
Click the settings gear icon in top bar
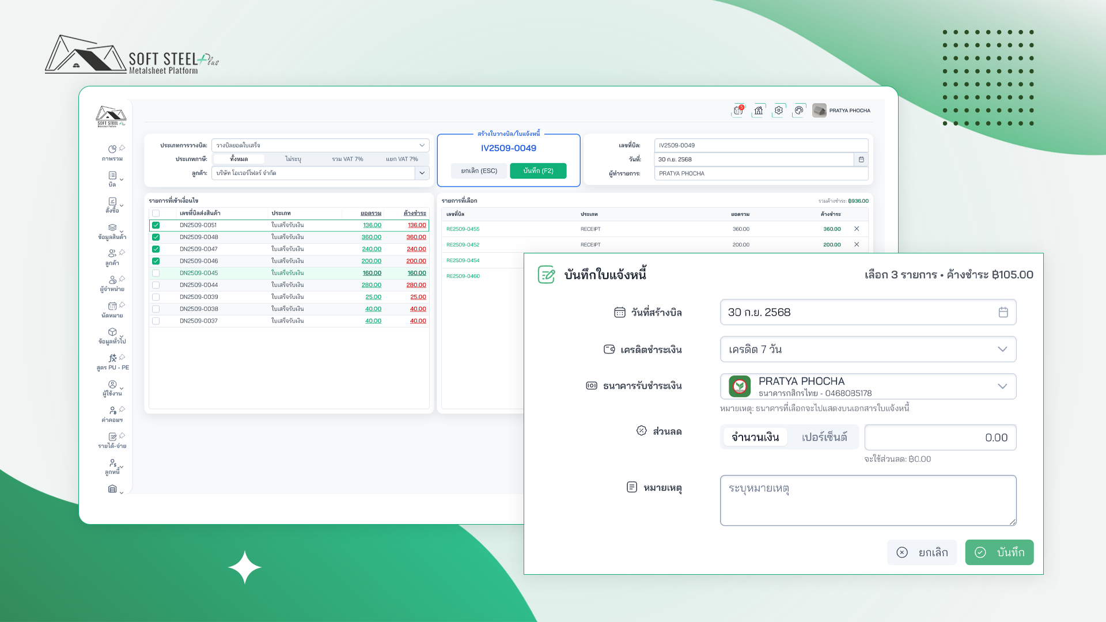click(x=779, y=111)
